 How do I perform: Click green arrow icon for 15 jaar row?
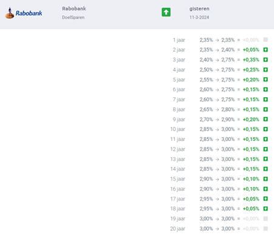pos(265,179)
